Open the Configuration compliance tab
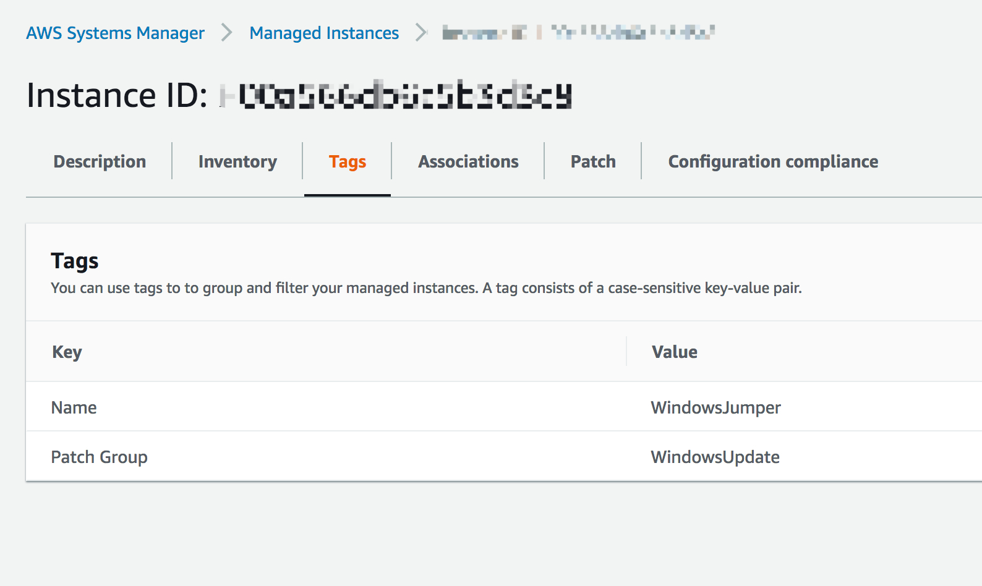This screenshot has height=586, width=982. [x=773, y=161]
